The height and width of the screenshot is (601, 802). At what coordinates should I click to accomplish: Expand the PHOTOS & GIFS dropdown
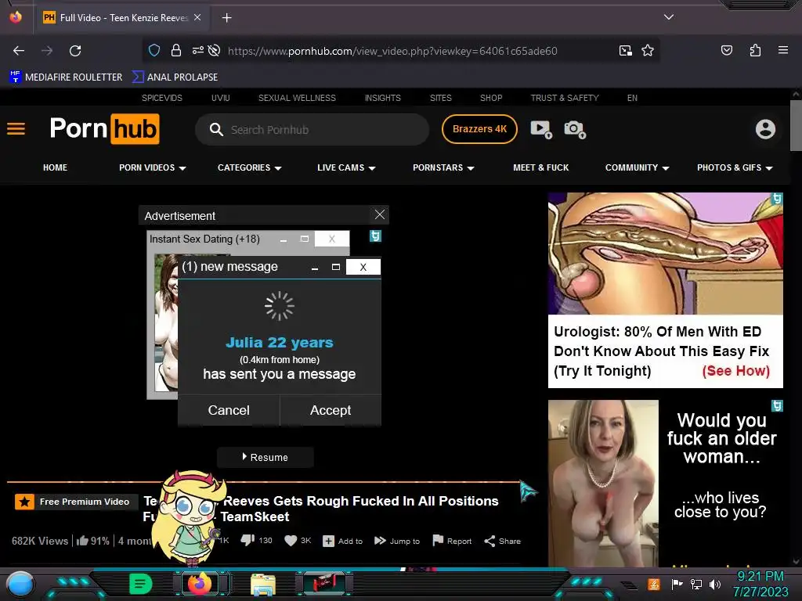(x=735, y=167)
